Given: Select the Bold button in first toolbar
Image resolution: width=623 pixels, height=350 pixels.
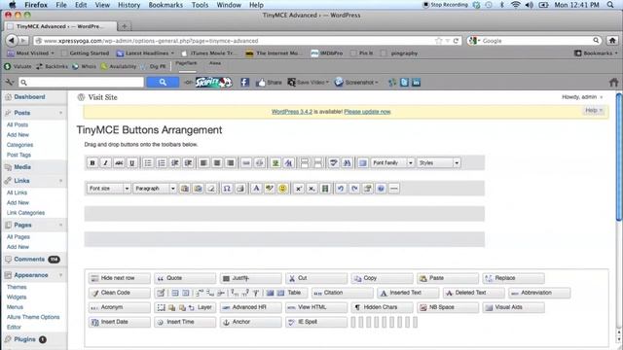Looking at the screenshot, I should [92, 162].
